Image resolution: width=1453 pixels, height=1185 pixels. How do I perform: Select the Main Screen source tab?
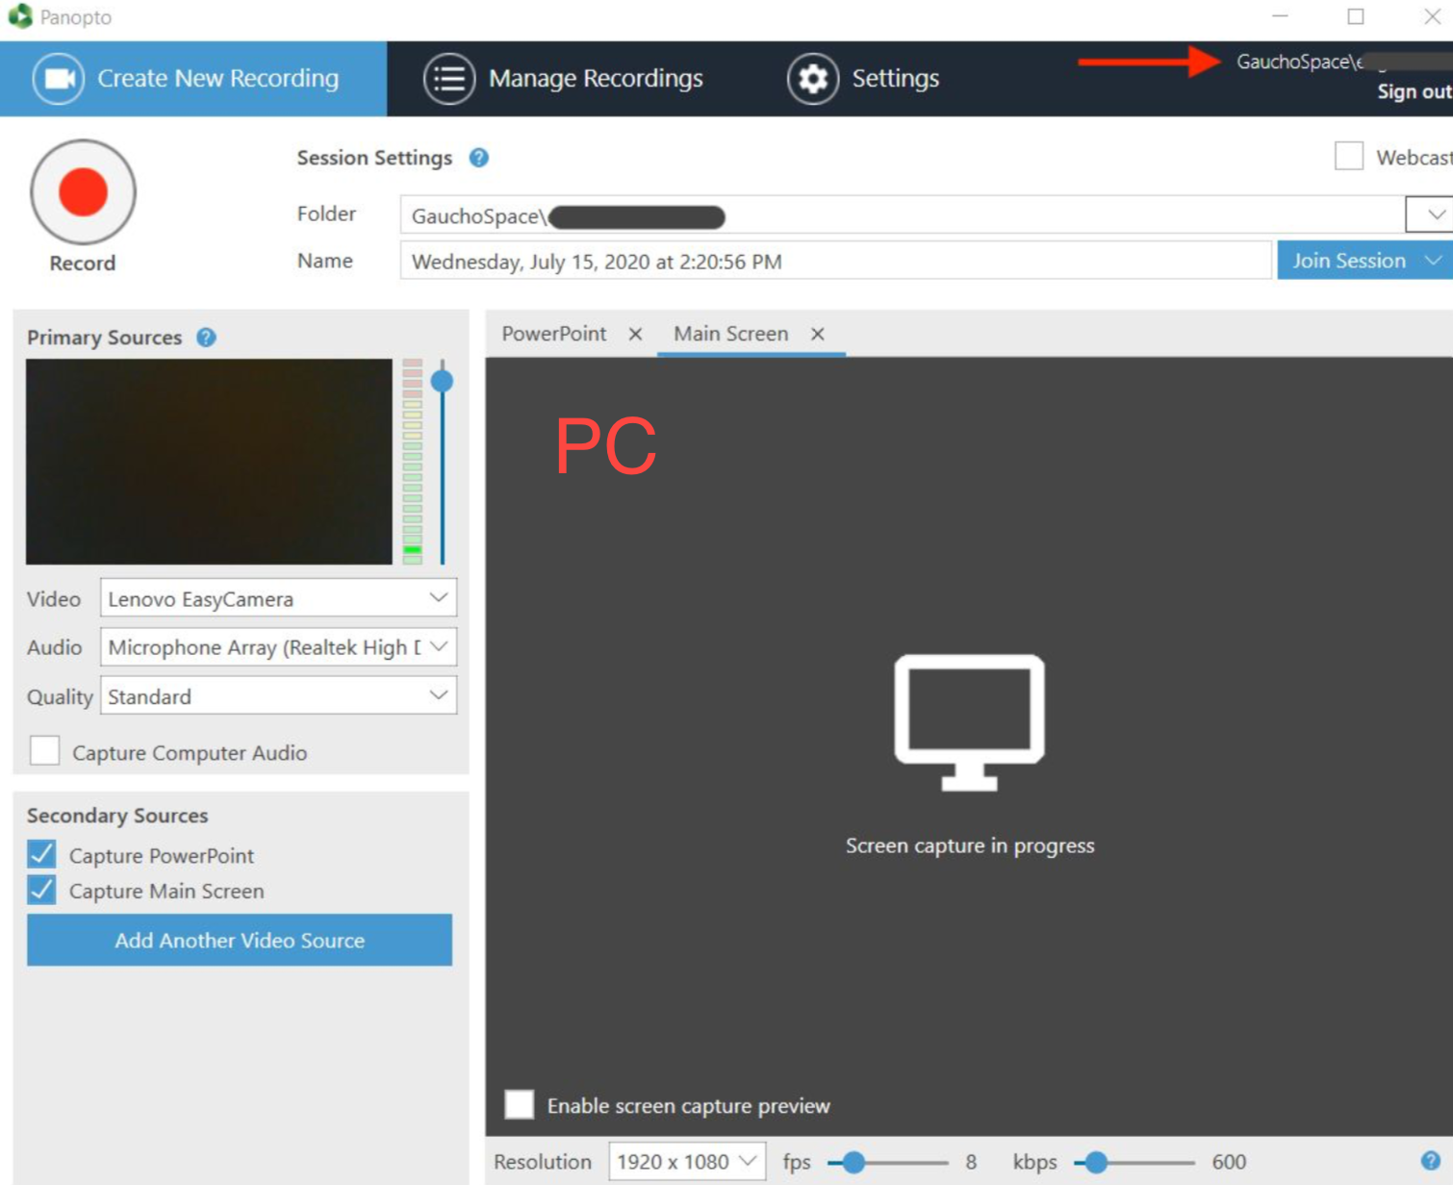[x=730, y=334]
